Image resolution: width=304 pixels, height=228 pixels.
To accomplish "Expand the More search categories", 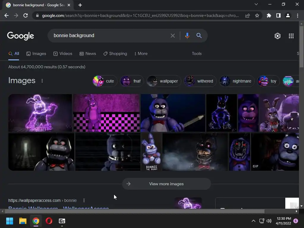I will pos(141,54).
